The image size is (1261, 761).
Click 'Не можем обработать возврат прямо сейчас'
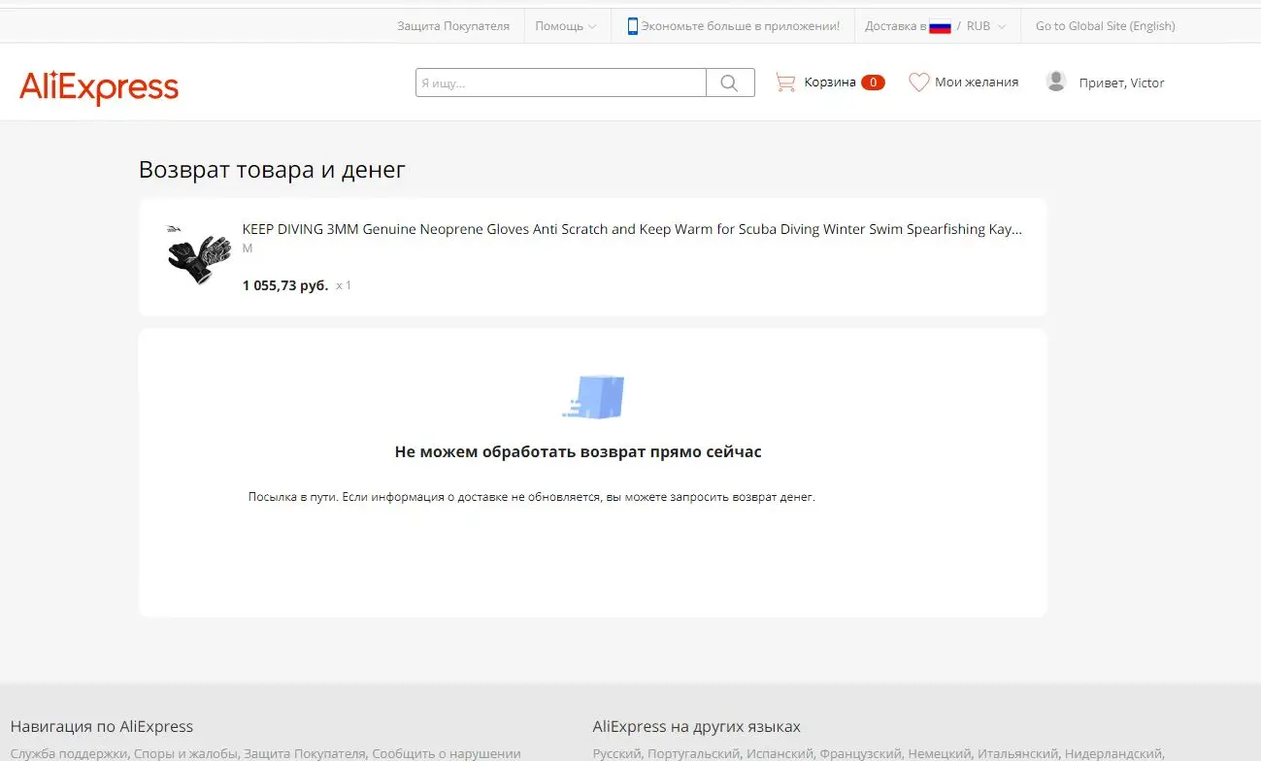pos(579,451)
